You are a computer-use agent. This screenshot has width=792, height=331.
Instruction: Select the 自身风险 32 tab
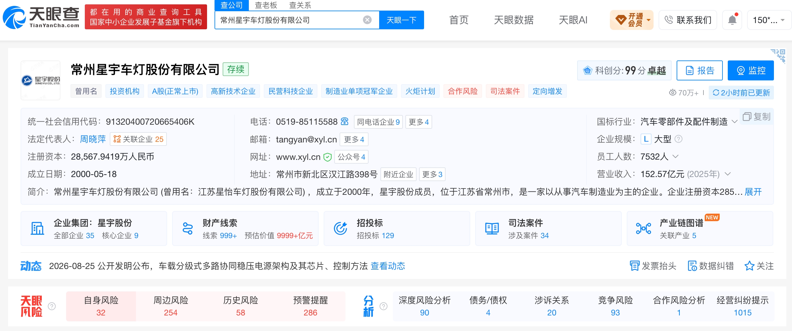coord(101,306)
